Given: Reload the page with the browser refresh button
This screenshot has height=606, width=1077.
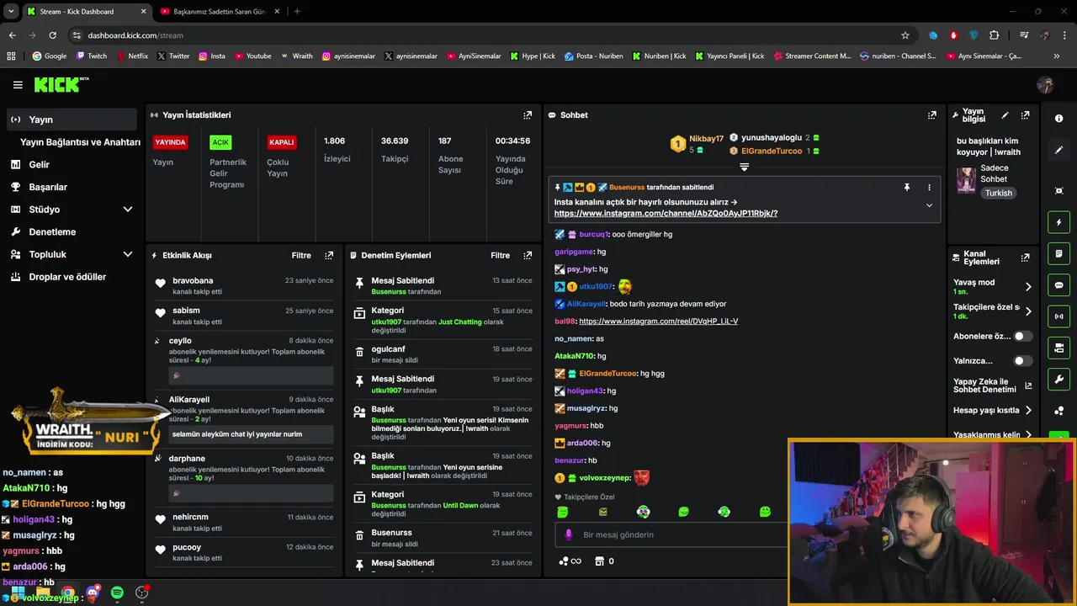Looking at the screenshot, I should pos(52,35).
